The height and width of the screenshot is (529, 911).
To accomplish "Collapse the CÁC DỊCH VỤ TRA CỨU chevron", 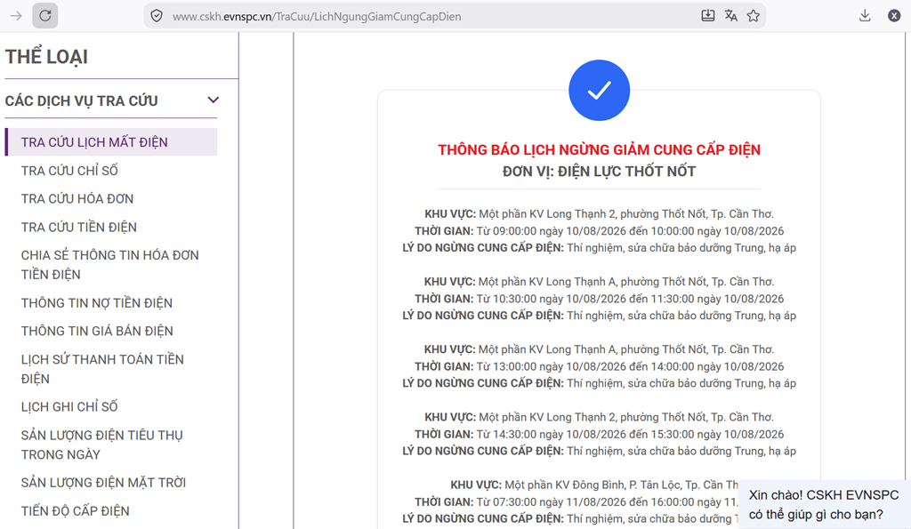I will (x=214, y=100).
